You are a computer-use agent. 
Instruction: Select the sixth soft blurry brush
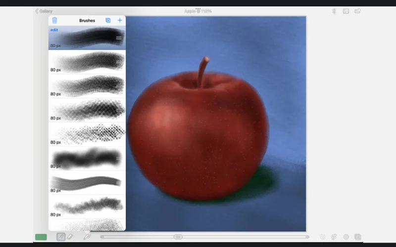tap(87, 159)
